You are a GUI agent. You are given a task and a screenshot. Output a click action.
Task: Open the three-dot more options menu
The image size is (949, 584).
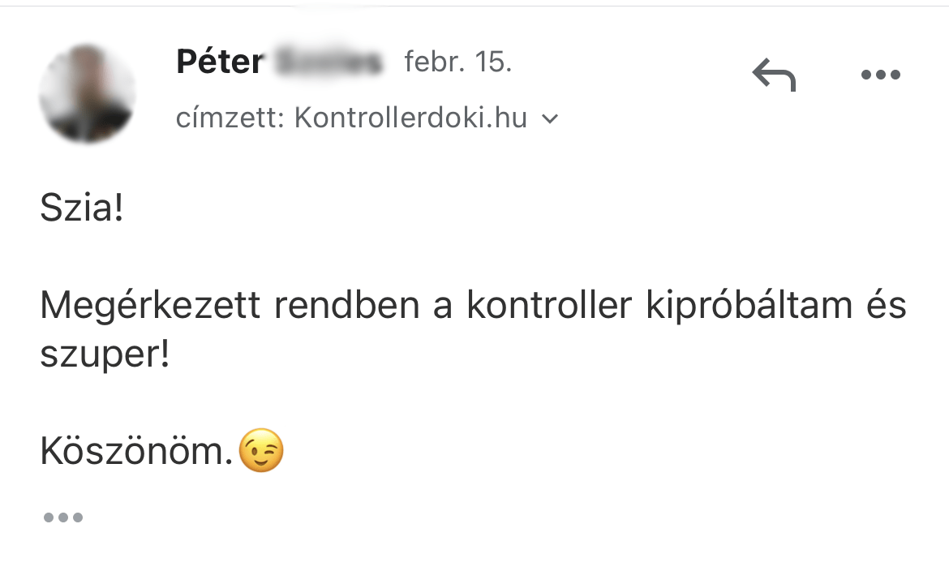tap(880, 75)
